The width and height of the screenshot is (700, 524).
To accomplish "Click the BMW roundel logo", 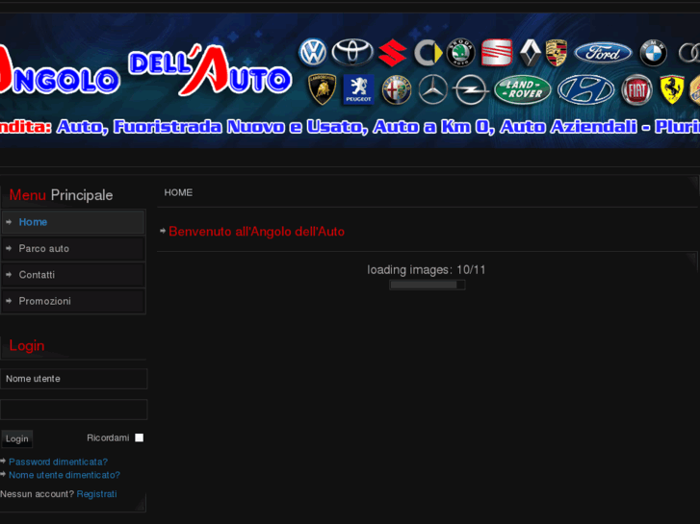I will (653, 53).
